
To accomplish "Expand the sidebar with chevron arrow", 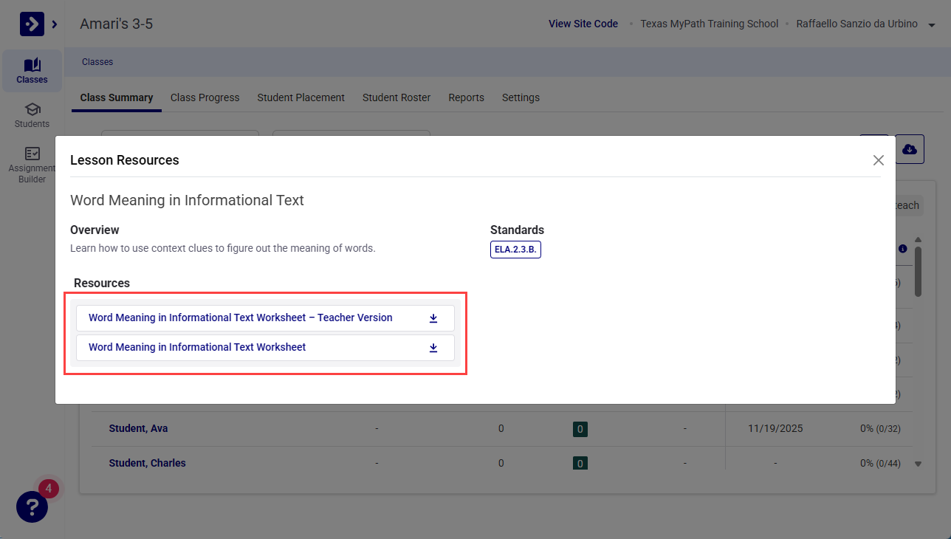I will pyautogui.click(x=55, y=24).
